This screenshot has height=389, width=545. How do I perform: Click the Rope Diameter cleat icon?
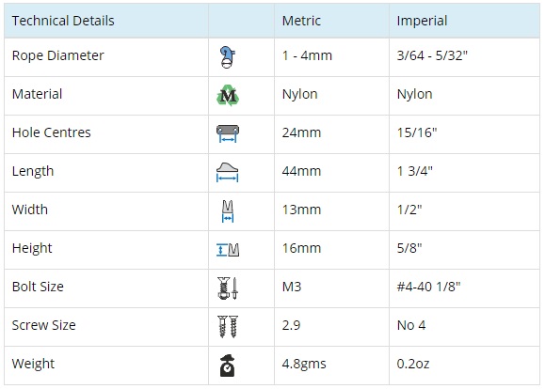(x=228, y=57)
